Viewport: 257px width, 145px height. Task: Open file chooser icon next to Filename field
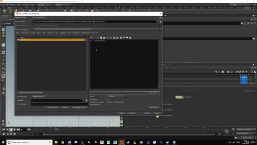click(87, 100)
